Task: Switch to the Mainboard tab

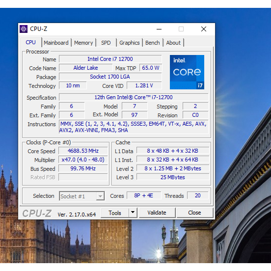Action: pyautogui.click(x=56, y=43)
